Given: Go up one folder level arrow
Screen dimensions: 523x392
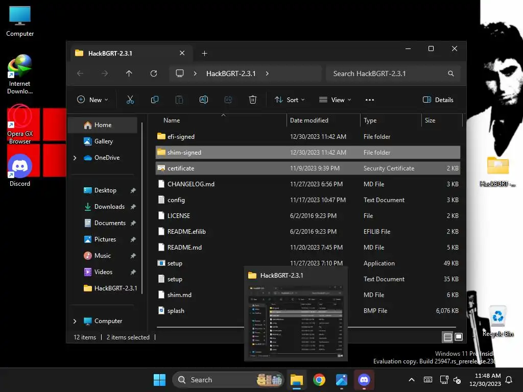Looking at the screenshot, I should (x=129, y=73).
